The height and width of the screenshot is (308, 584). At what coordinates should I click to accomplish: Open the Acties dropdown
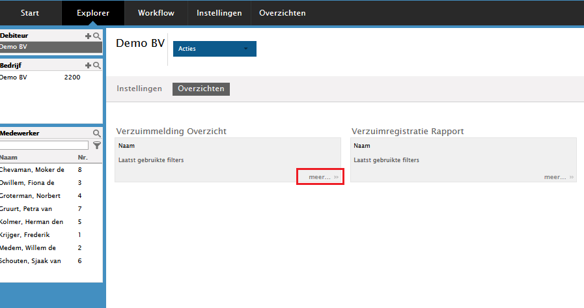coord(215,49)
